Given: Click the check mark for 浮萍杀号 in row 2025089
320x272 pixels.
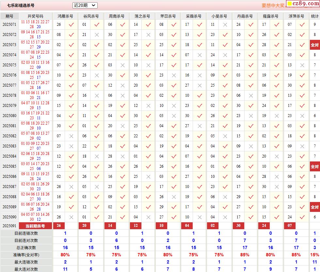Looking at the screenshot, I should click(x=302, y=207).
